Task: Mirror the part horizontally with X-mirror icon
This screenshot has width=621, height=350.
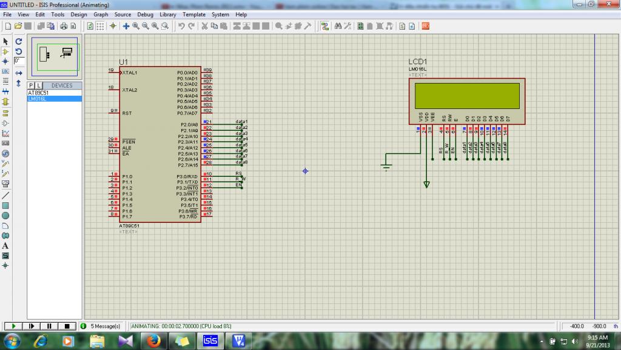Action: pos(19,72)
